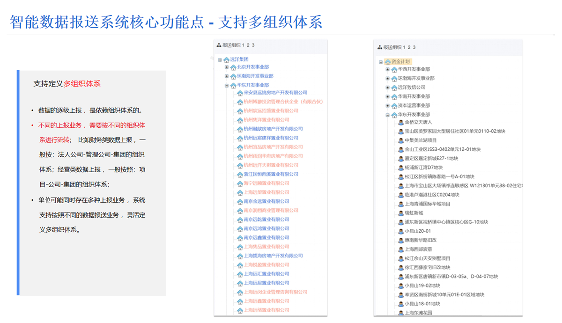This screenshot has height=323, width=562.
Task: Select 杭州远宸建祥置业有限公司
Action: tap(271, 138)
